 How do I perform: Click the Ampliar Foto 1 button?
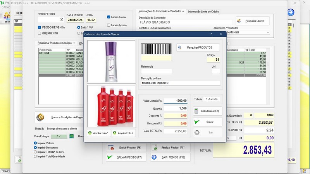coord(99,133)
